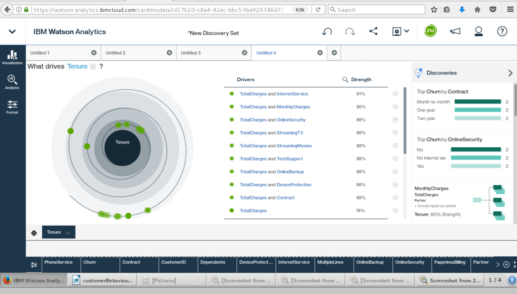Open the browser hamburger menu
Screen dimensions: 517x294
pos(510,9)
